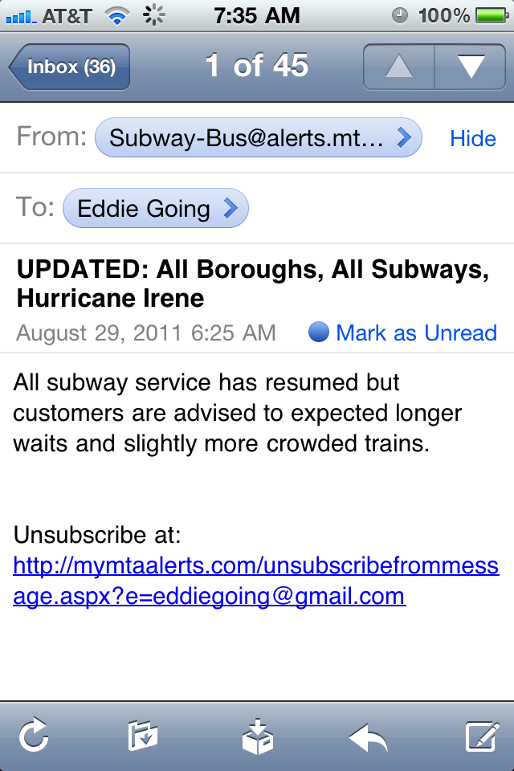
Task: Open the Eddie Going recipient chip
Action: 156,209
